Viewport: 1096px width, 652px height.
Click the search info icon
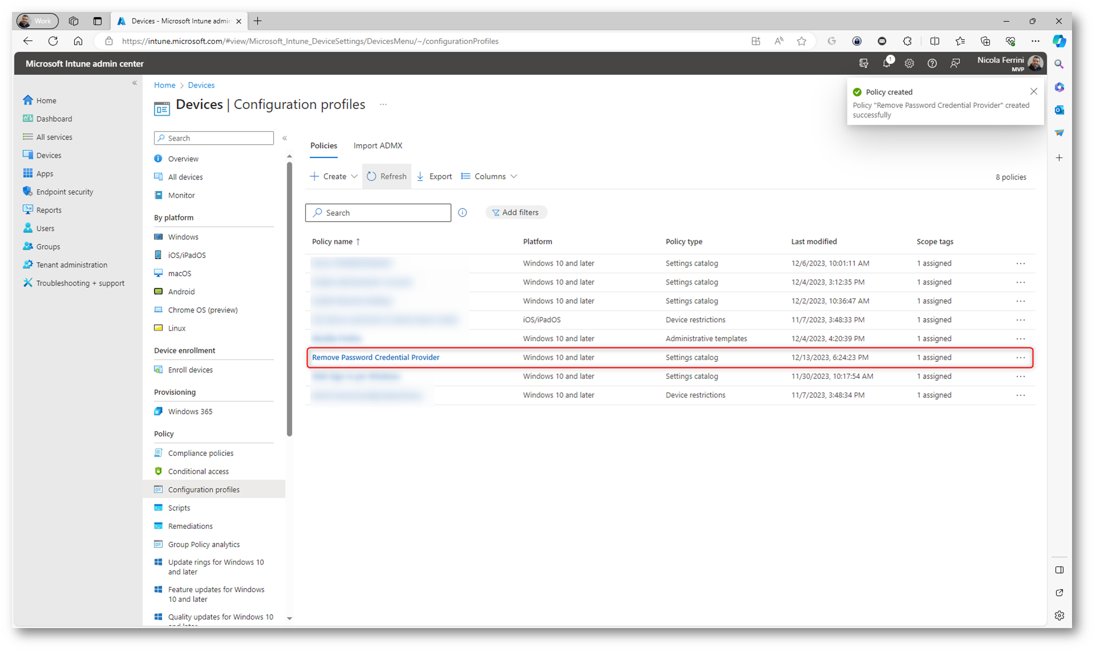coord(462,213)
